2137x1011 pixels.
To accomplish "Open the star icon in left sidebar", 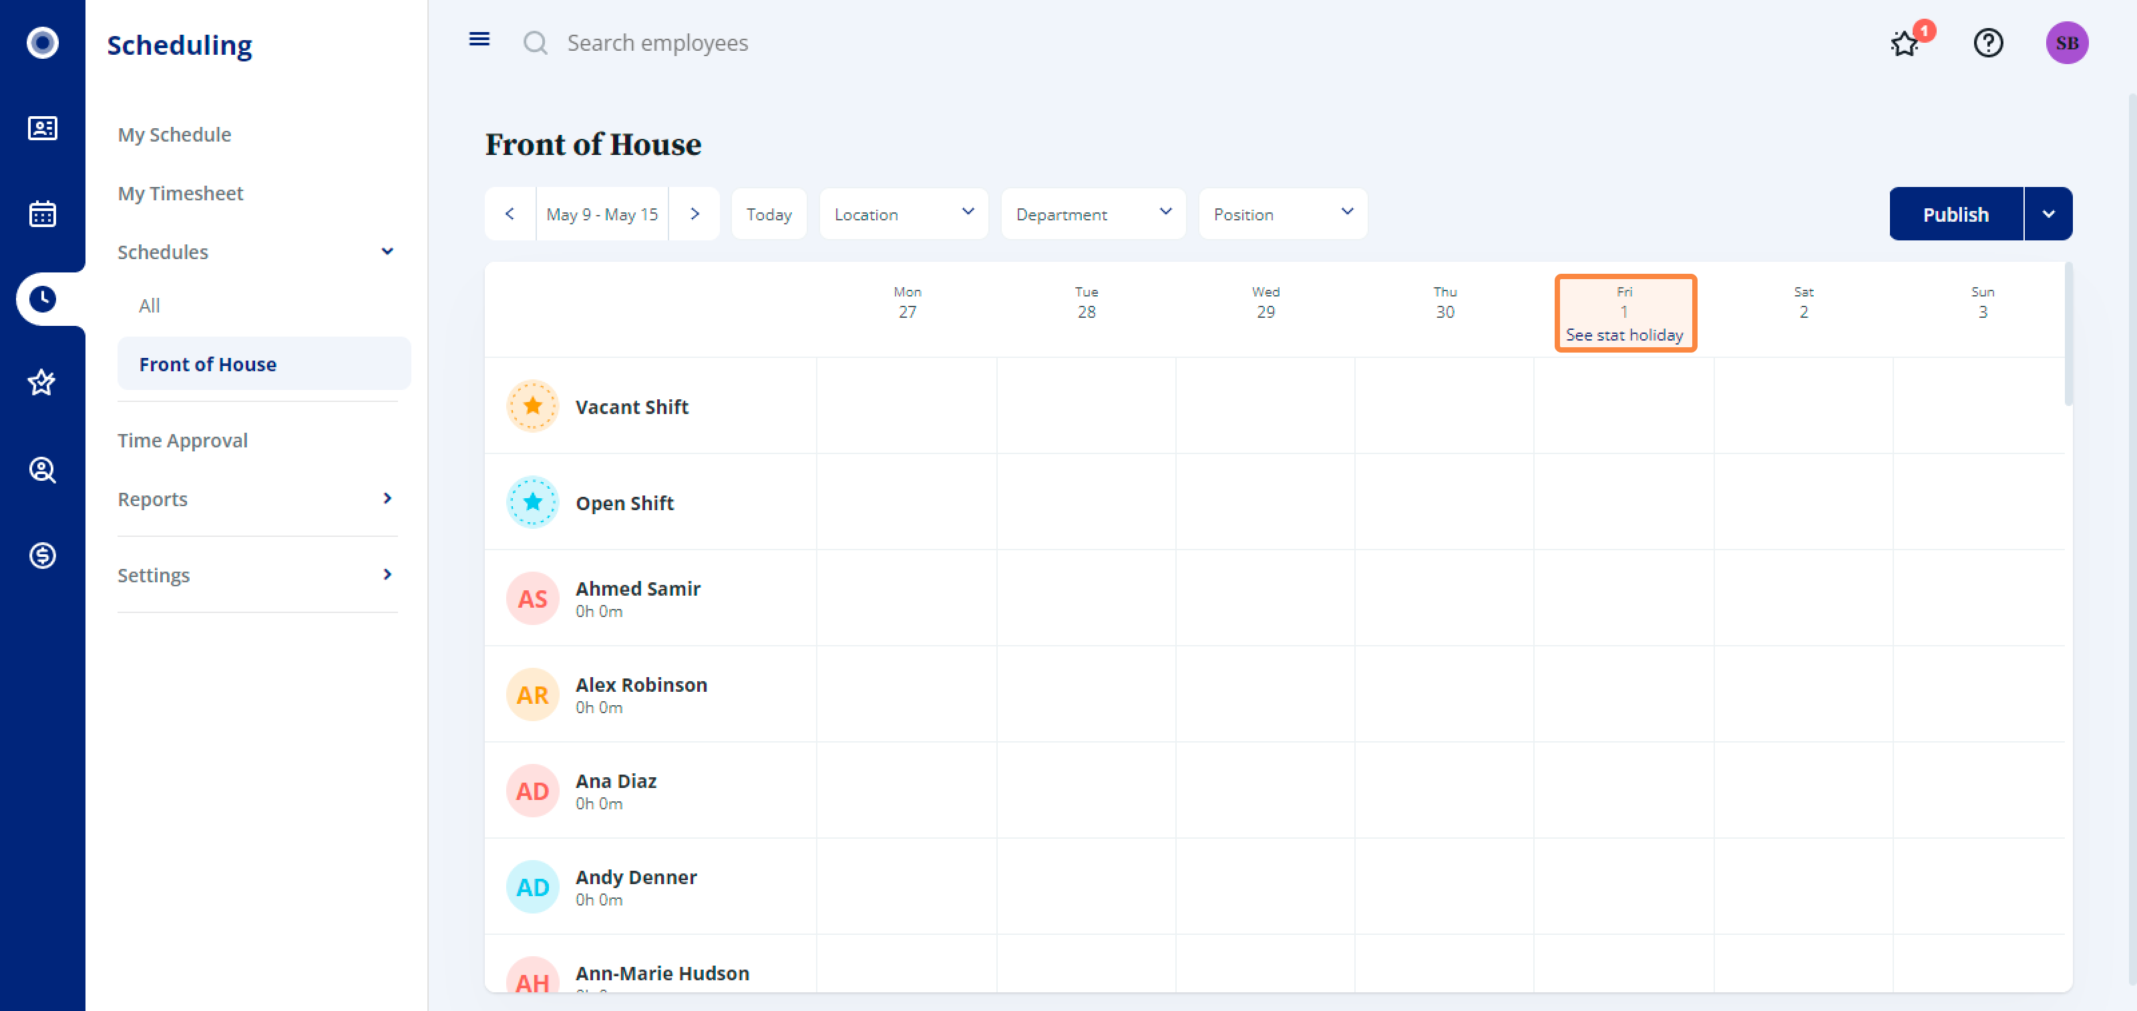I will pyautogui.click(x=42, y=383).
